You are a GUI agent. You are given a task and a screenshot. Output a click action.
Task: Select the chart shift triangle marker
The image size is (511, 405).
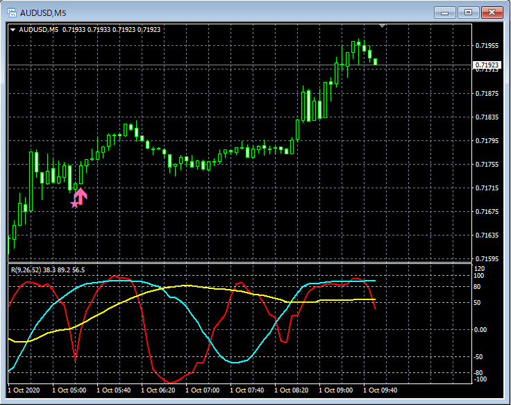click(383, 26)
